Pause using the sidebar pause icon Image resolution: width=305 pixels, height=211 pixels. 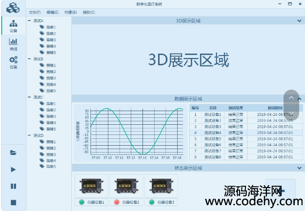point(13,186)
